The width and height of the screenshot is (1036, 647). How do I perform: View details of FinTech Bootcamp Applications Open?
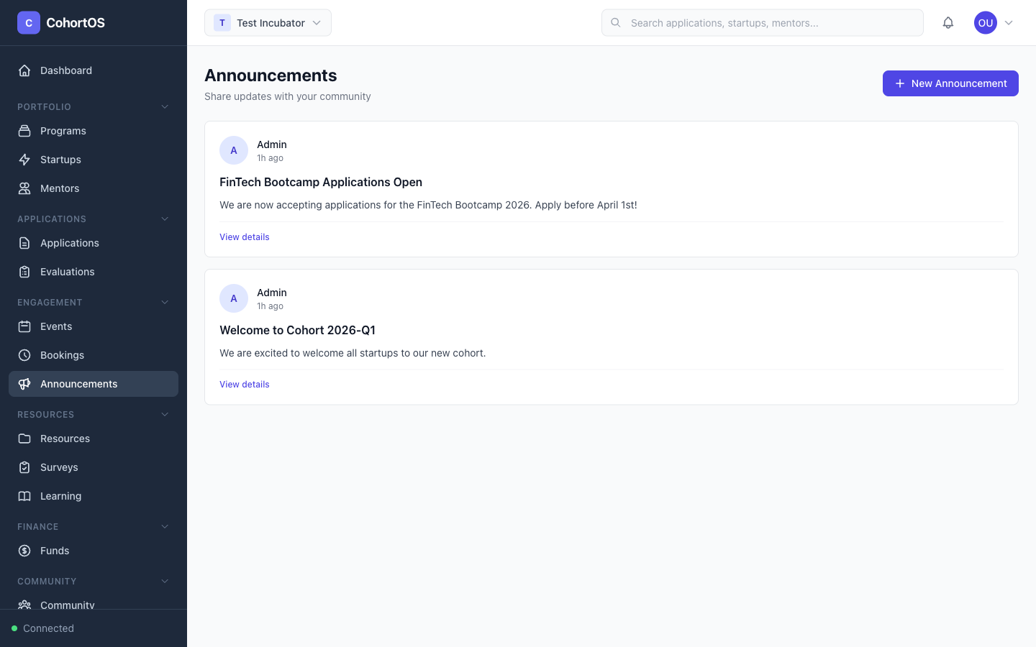(244, 237)
